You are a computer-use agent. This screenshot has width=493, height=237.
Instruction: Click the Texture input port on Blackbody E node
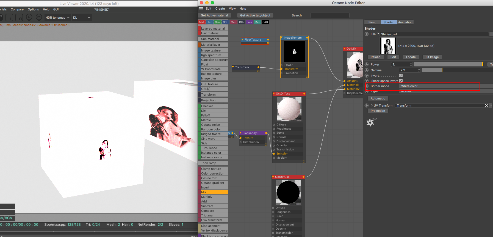tap(240, 138)
